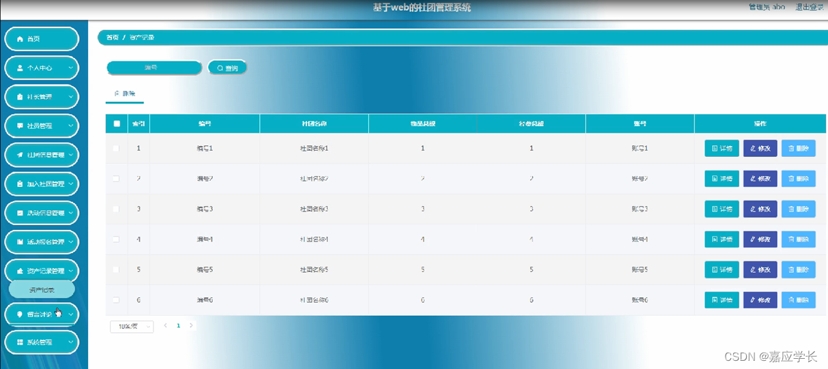The image size is (828, 369).
Task: Click the icon beside 活动信息管理
Action: pyautogui.click(x=20, y=213)
